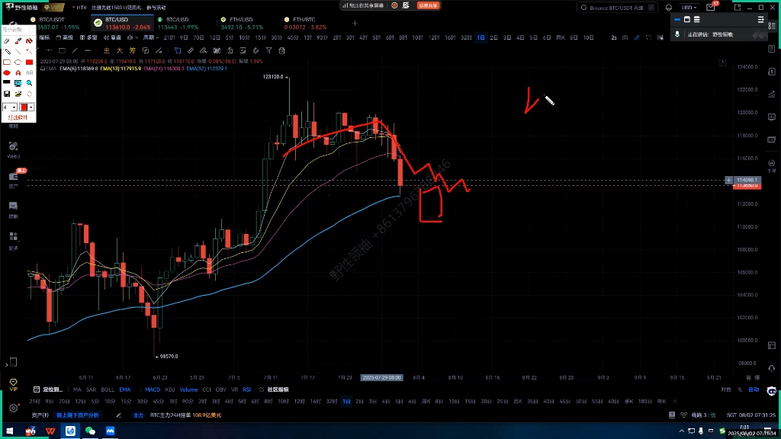Click the black fill bar in palette

[7, 83]
